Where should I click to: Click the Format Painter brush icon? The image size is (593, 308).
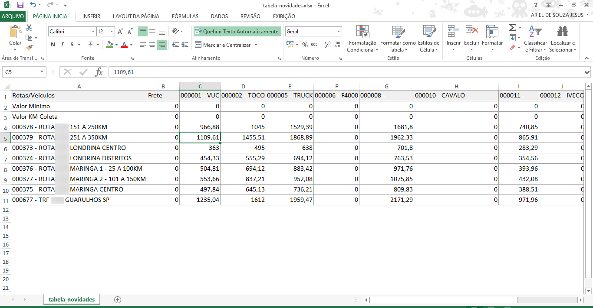[29, 48]
